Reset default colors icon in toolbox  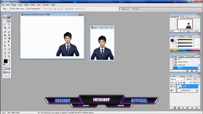point(4,64)
